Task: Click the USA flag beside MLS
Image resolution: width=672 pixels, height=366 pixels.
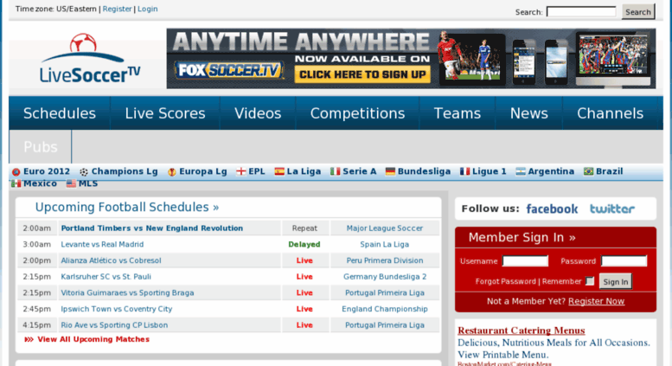Action: (x=71, y=183)
